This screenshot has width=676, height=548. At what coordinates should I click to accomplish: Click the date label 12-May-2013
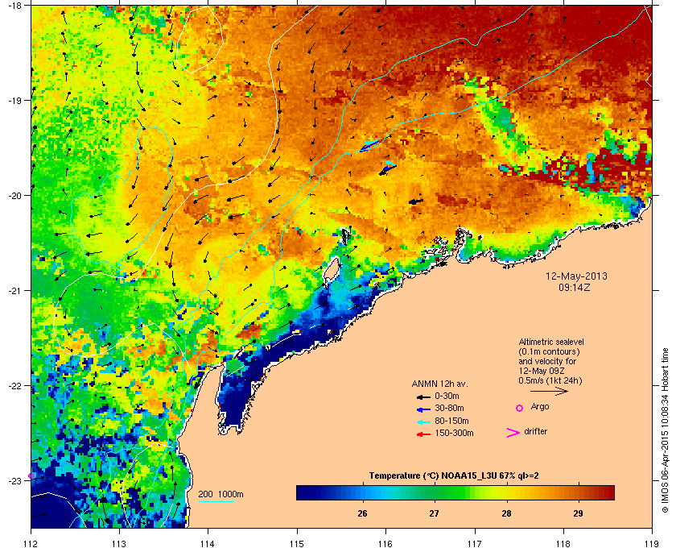576,276
